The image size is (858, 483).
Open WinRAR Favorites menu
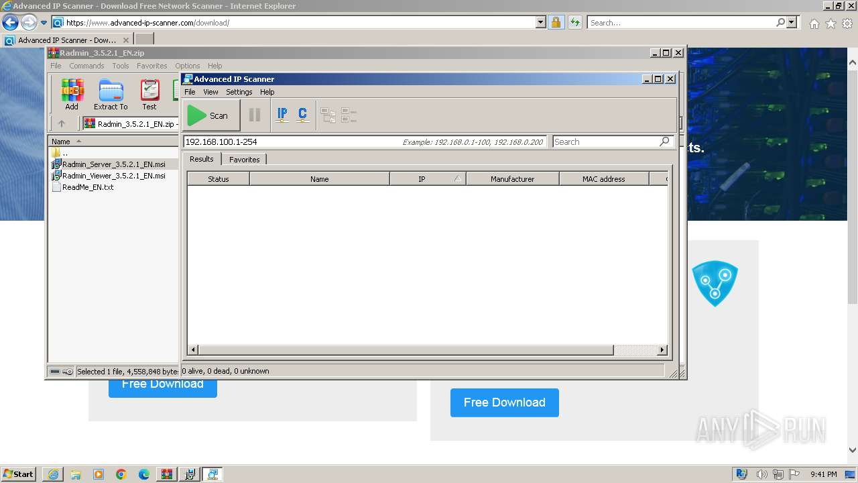[x=152, y=66]
